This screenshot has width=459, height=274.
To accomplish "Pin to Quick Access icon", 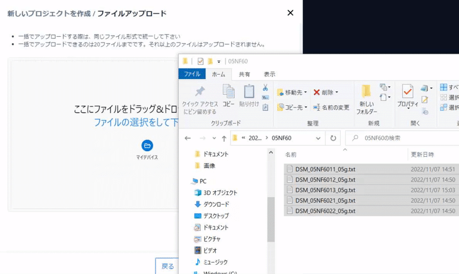I will [200, 92].
